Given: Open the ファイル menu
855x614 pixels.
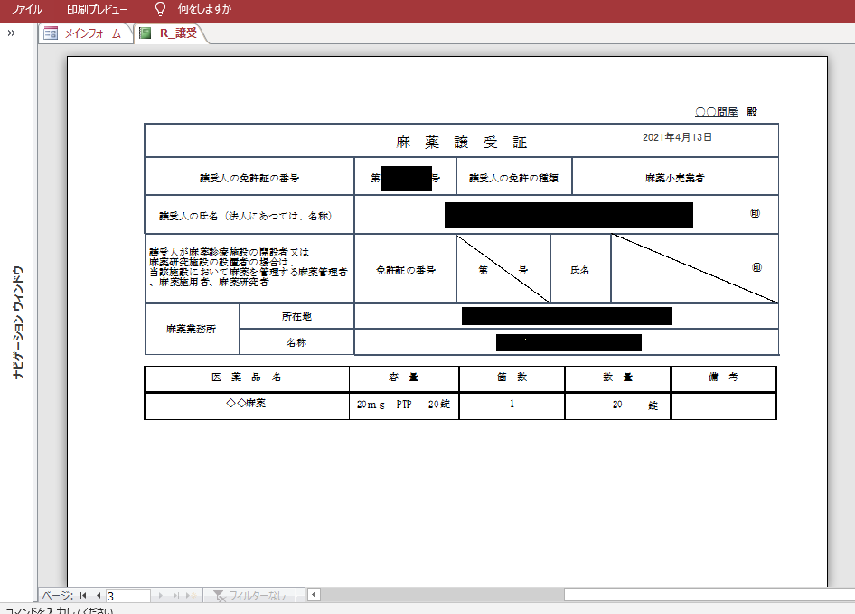Looking at the screenshot, I should click(x=27, y=10).
